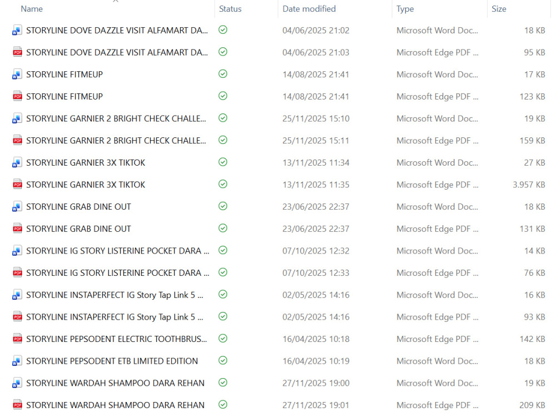This screenshot has width=556, height=417.
Task: Click PDF icon of WARDAH SHAMPOO DARA REHAN 209 KB
Action: tap(17, 405)
